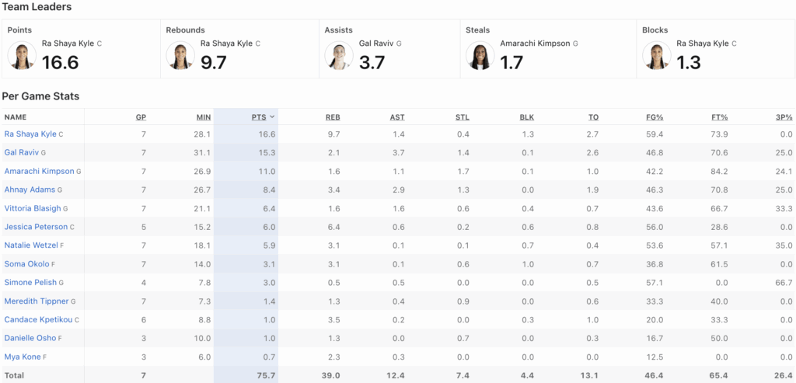
Task: Open Gal Raviv's headshot in Assists card
Action: (x=339, y=56)
